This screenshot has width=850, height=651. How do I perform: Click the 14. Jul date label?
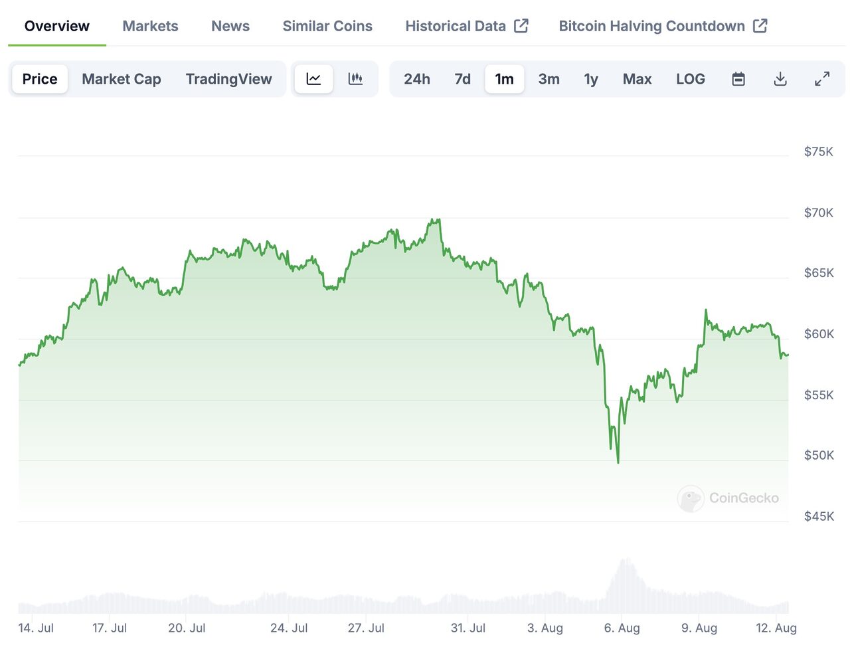tap(36, 628)
